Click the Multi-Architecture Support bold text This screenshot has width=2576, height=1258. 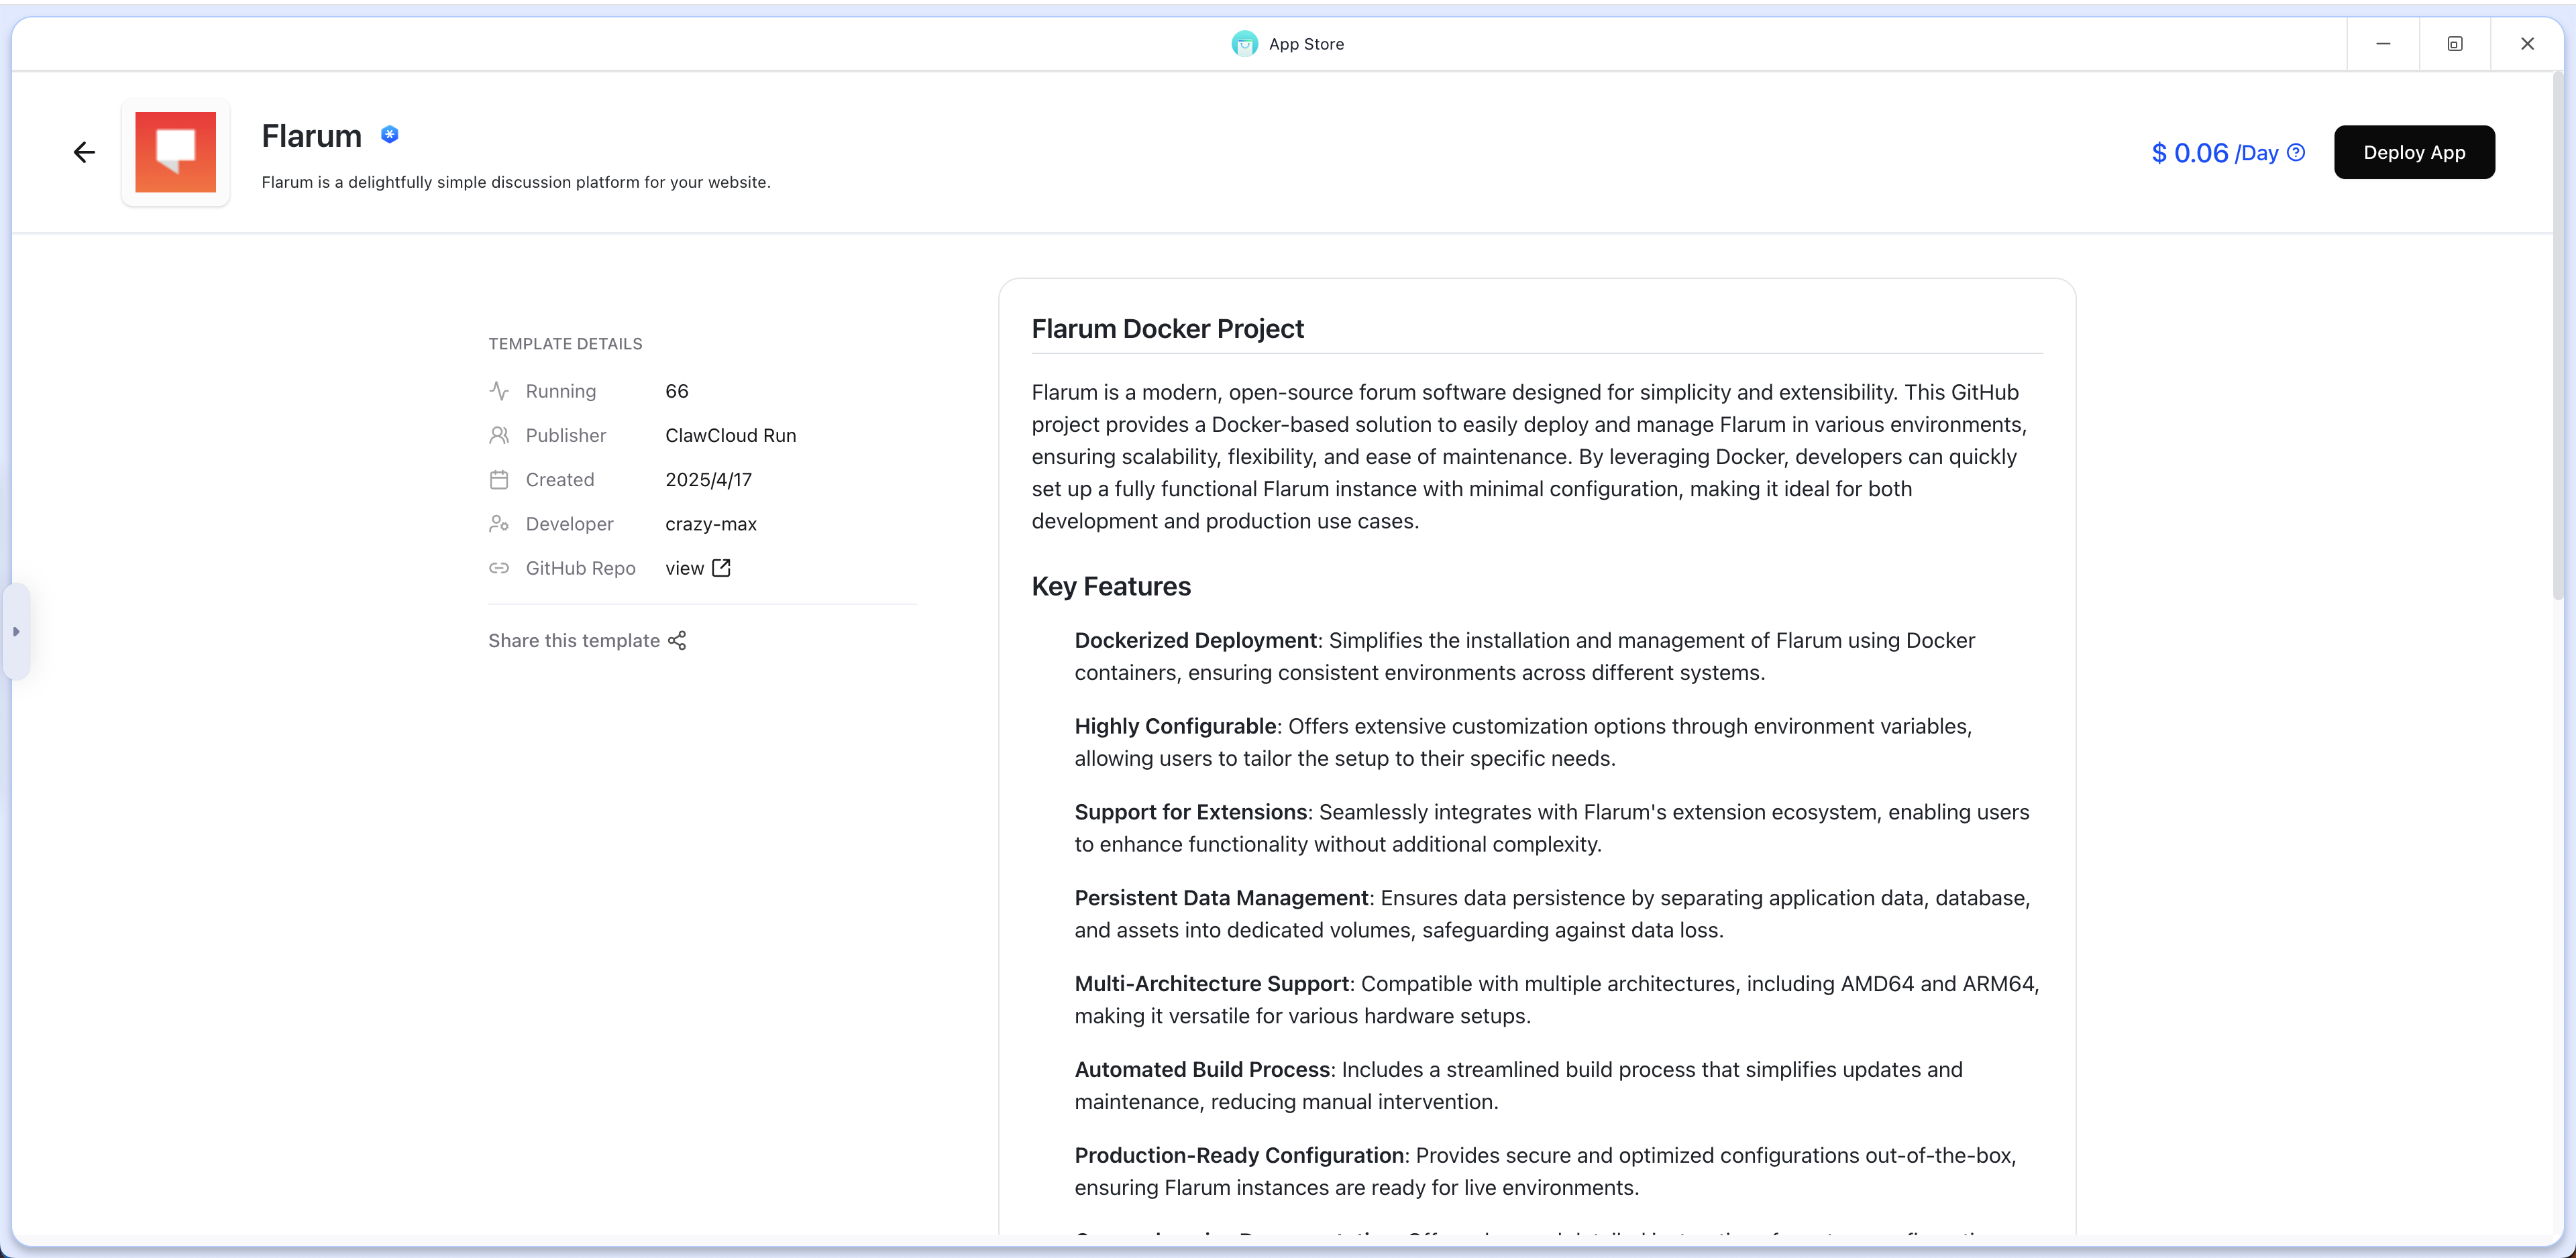pos(1212,984)
